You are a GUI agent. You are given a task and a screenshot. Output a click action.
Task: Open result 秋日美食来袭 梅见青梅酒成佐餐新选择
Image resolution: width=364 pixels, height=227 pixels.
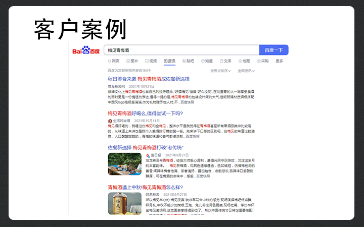coord(149,79)
